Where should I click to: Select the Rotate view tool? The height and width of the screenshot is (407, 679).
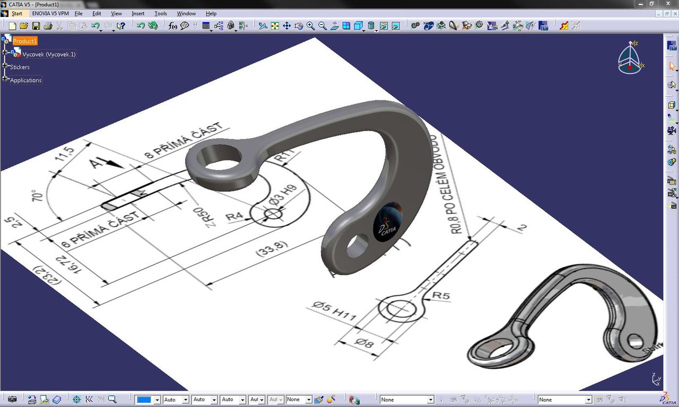(299, 25)
